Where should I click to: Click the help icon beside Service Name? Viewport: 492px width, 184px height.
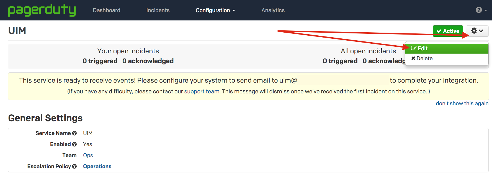74,133
